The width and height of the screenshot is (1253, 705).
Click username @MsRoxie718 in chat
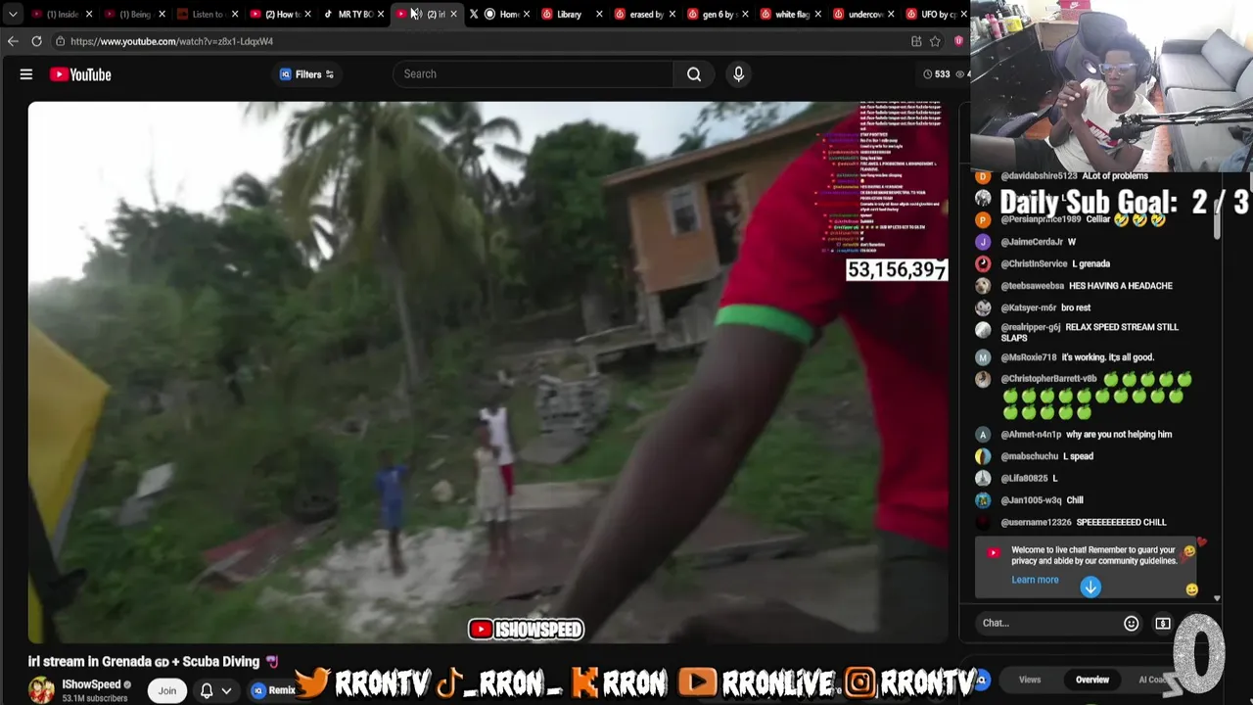[x=1029, y=357]
